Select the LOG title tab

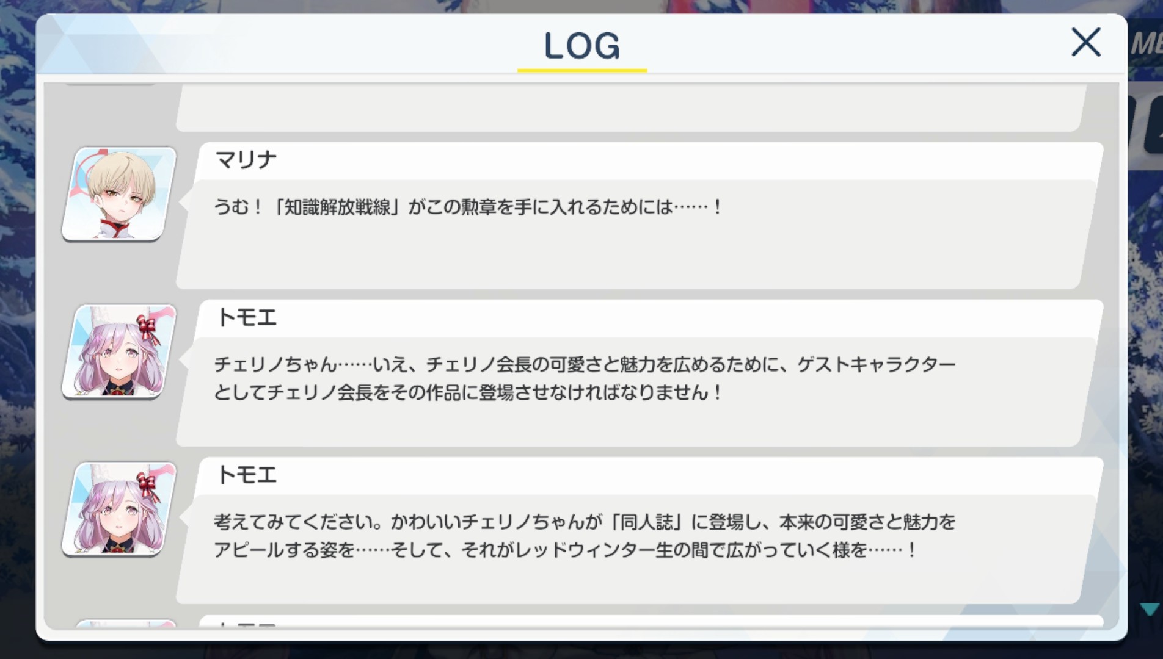(581, 46)
